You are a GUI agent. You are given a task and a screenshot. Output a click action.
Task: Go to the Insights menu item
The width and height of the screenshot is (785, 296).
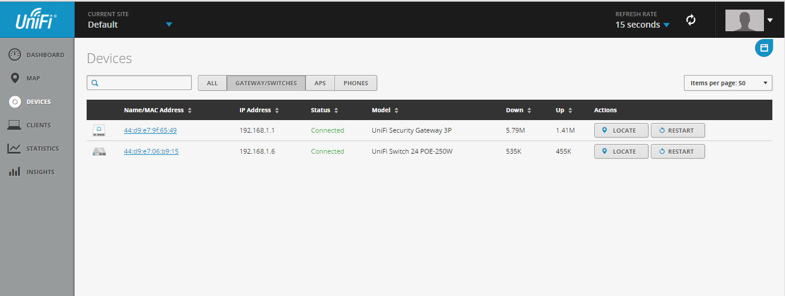40,172
